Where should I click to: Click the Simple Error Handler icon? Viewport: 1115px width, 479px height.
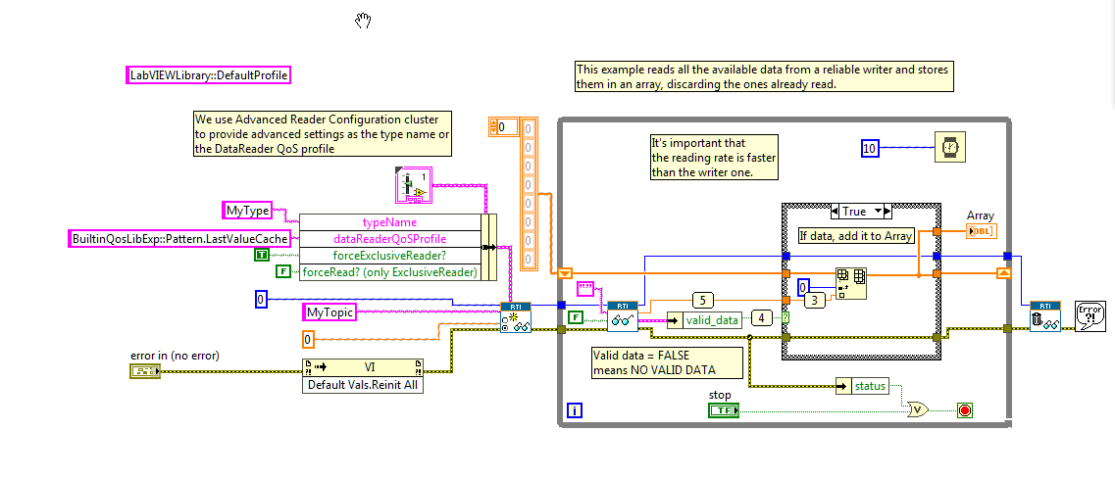coord(1090,317)
